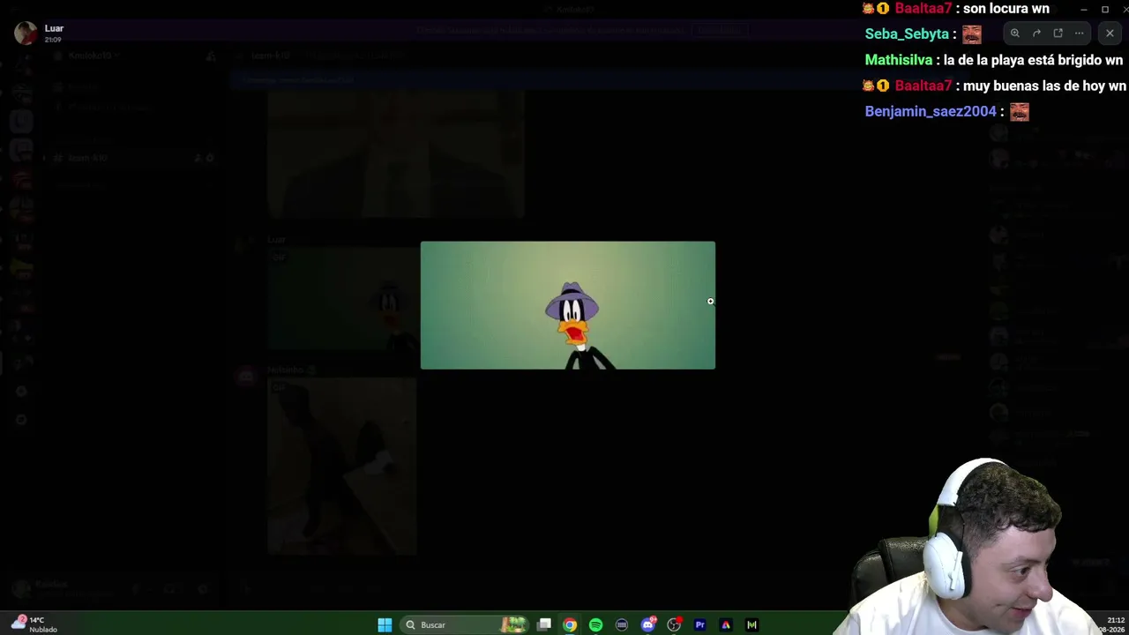Open the green bars icon in taskbar
This screenshot has width=1129, height=635.
751,624
